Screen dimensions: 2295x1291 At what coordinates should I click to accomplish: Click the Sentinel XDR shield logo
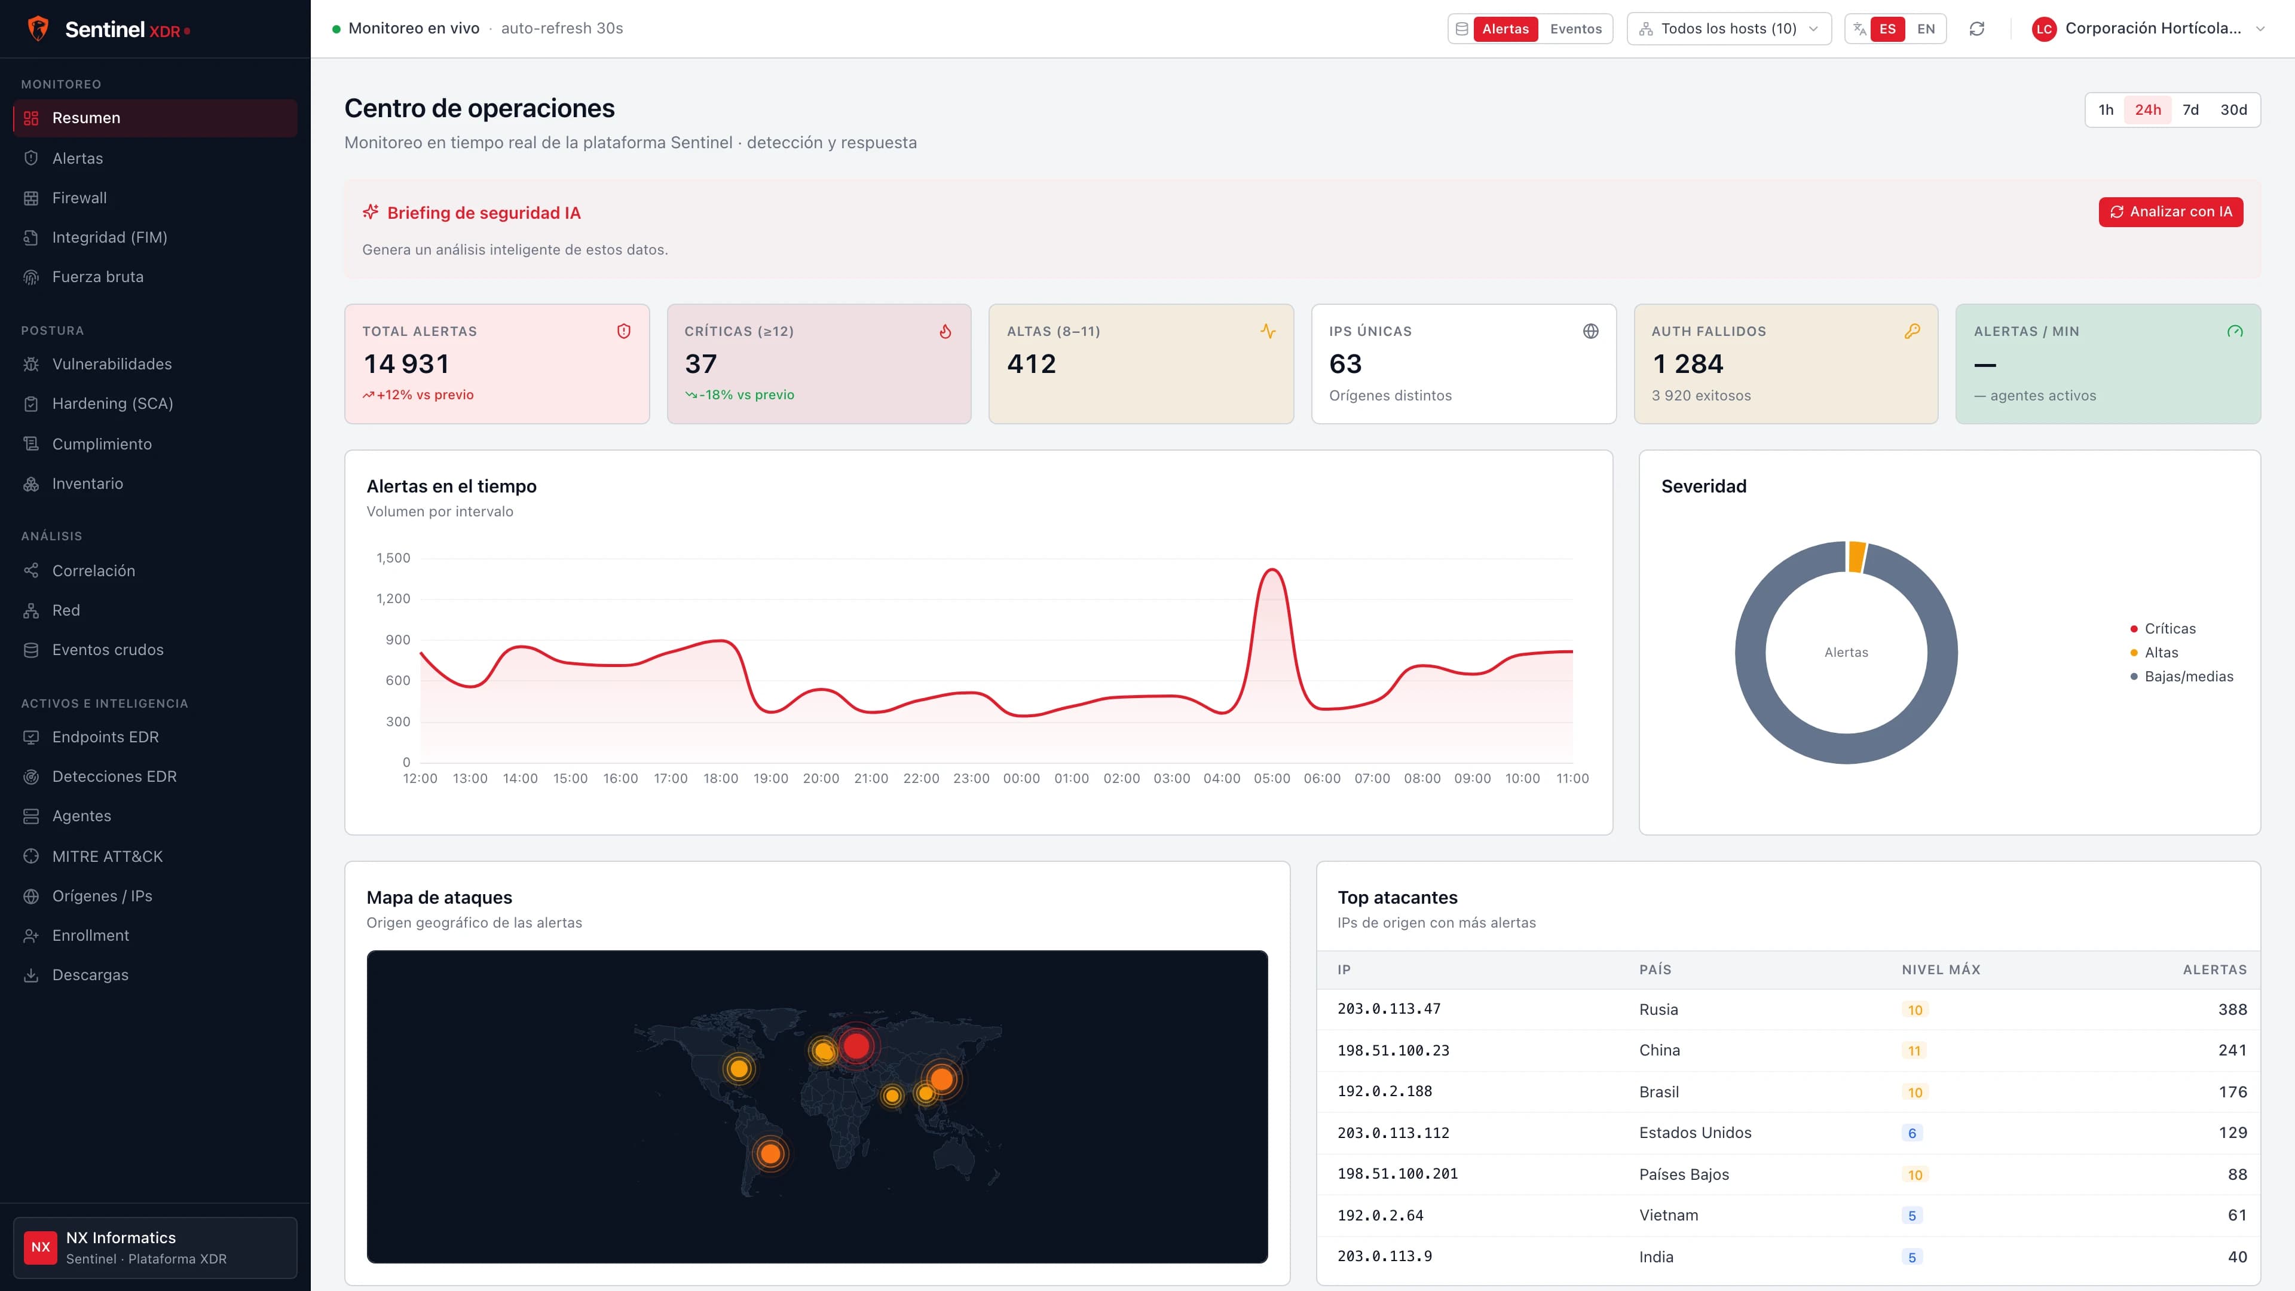pos(38,29)
